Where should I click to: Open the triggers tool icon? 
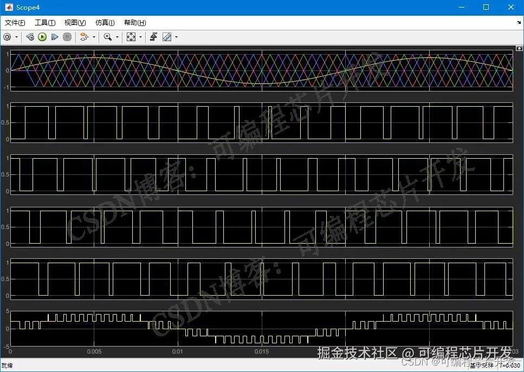(153, 37)
